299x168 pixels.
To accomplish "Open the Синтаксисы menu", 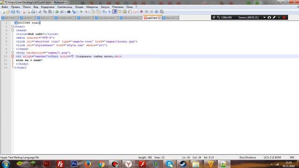I will coord(64,7).
